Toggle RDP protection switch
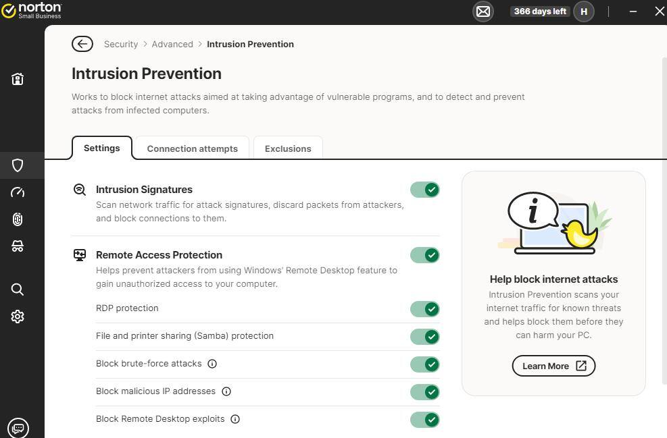667x438 pixels. tap(424, 309)
